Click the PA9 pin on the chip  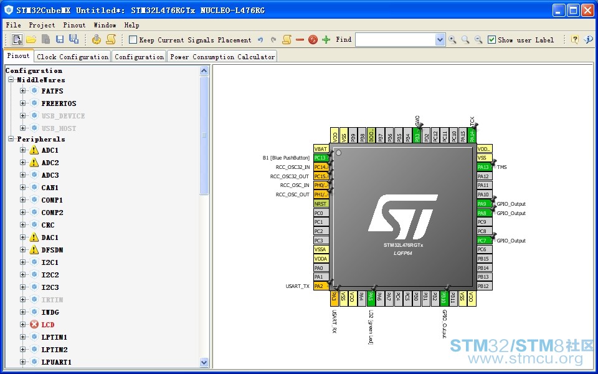tap(485, 204)
